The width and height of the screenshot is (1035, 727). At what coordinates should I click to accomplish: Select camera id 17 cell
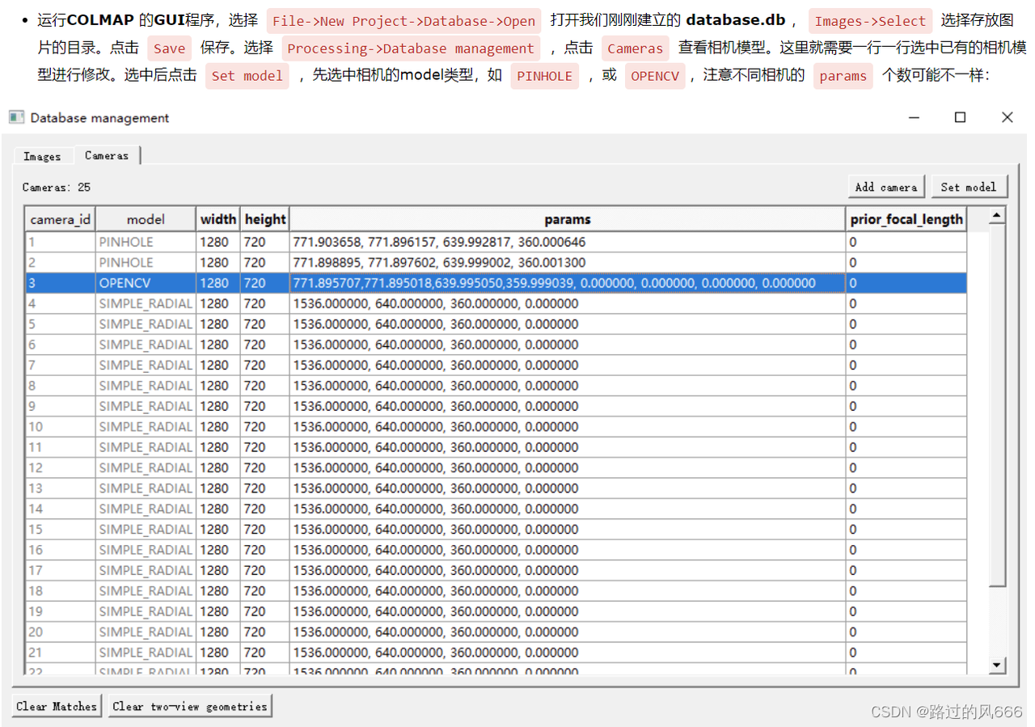click(61, 571)
